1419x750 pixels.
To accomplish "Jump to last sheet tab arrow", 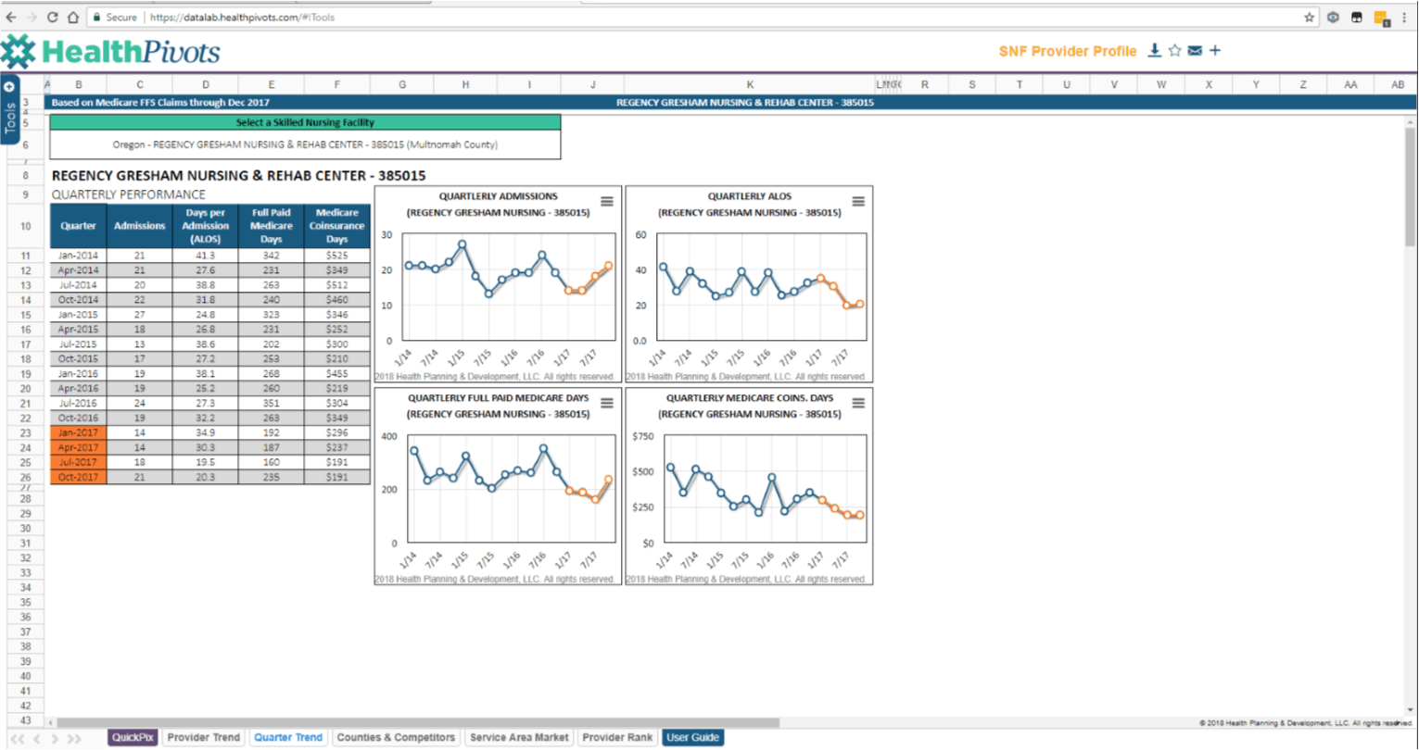I will coord(75,739).
